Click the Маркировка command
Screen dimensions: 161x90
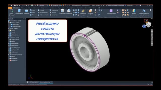[x=54, y=10]
